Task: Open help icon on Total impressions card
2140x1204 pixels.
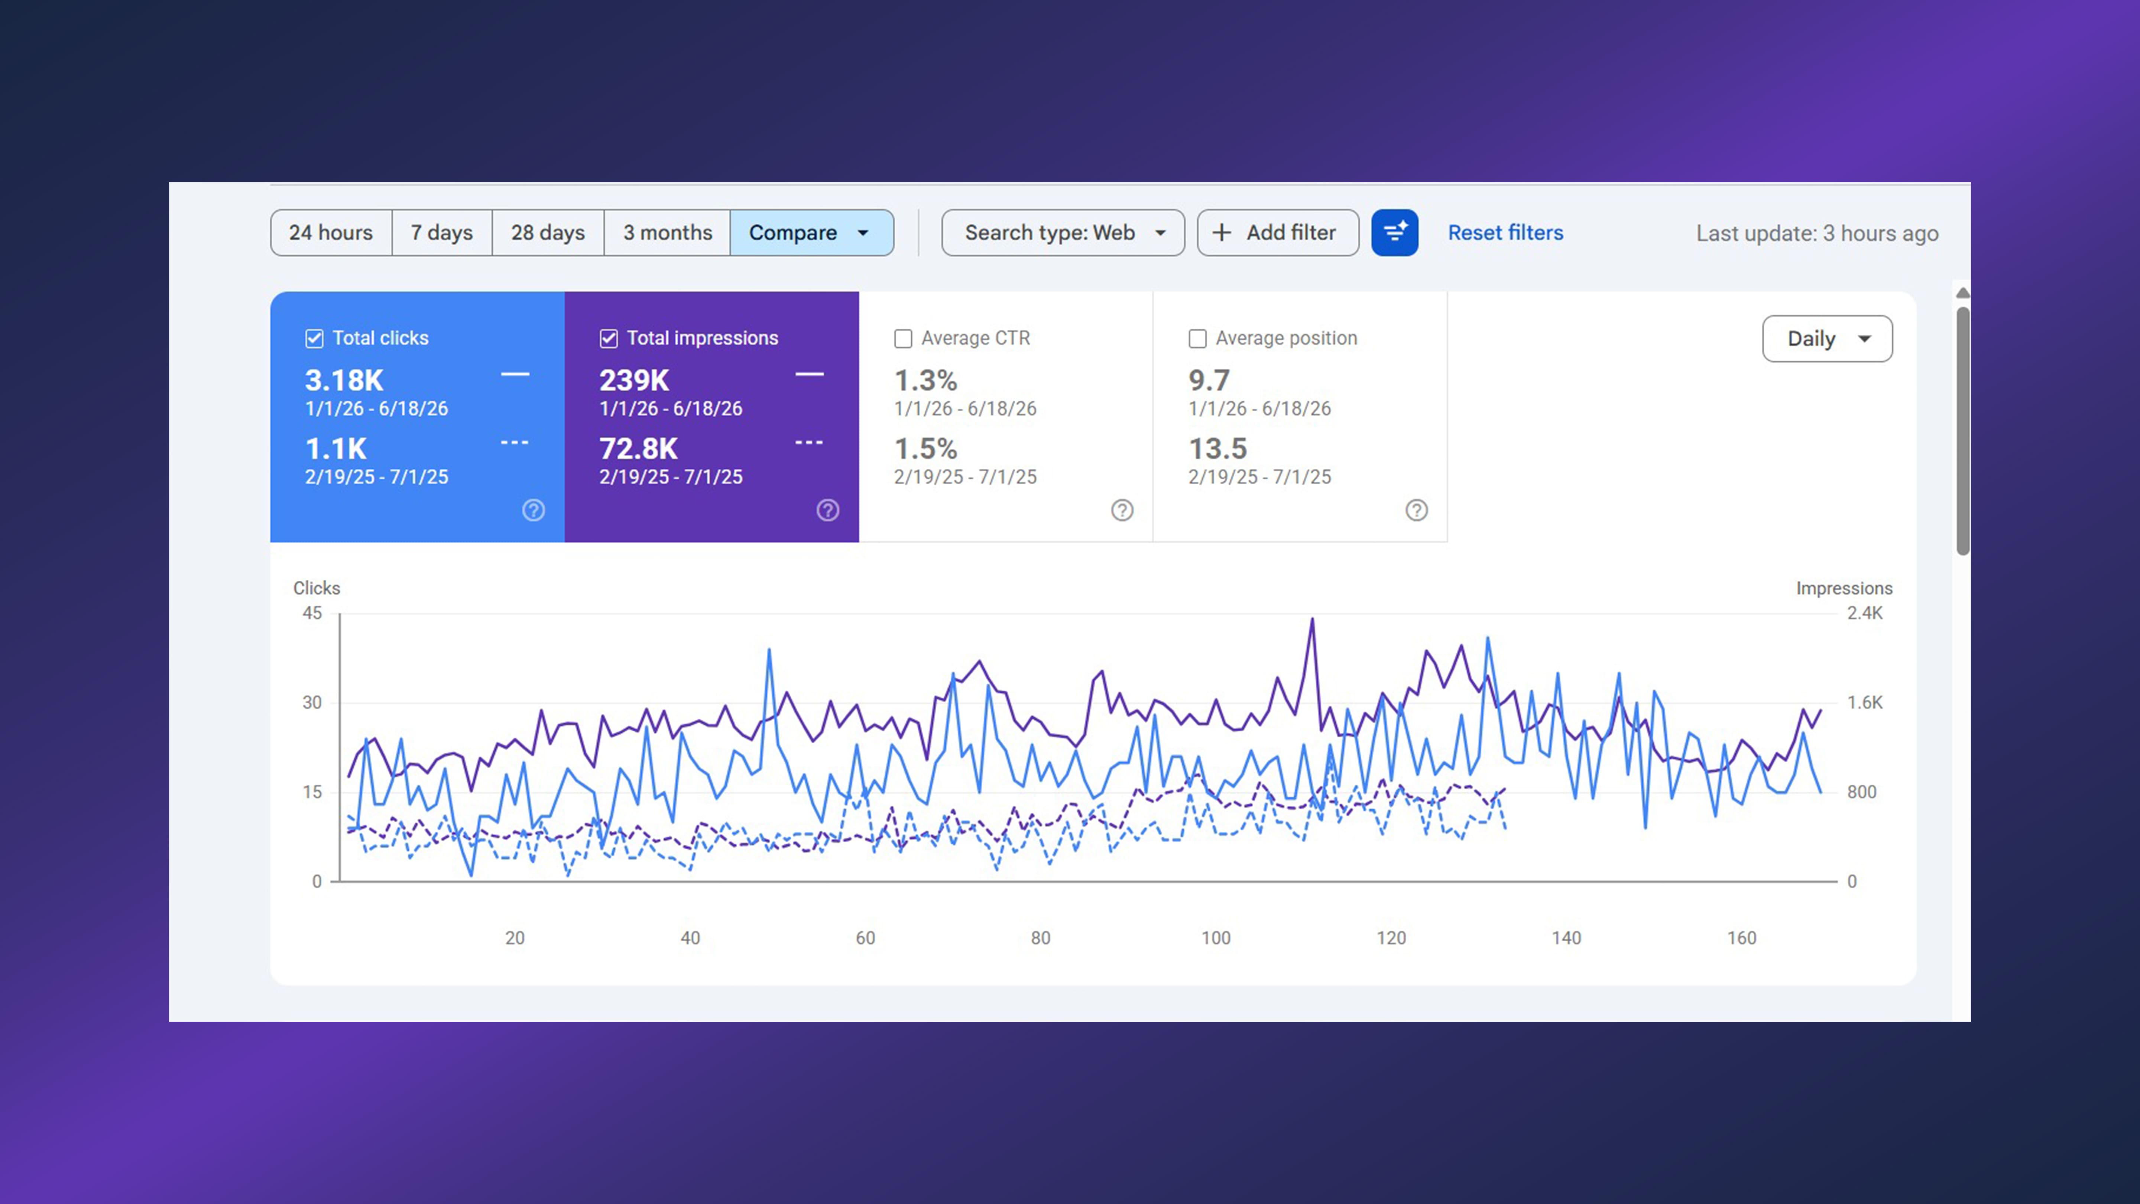Action: coord(827,510)
